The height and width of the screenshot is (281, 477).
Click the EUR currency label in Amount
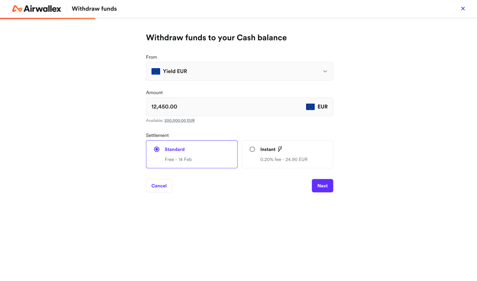322,107
